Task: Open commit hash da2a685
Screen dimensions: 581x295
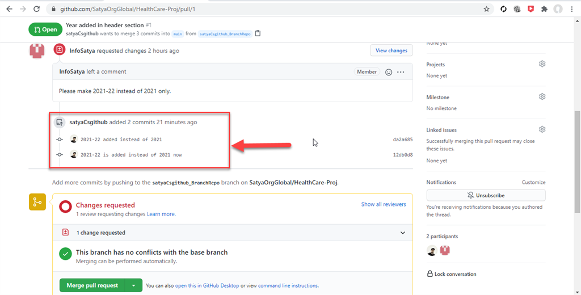Action: click(x=403, y=140)
